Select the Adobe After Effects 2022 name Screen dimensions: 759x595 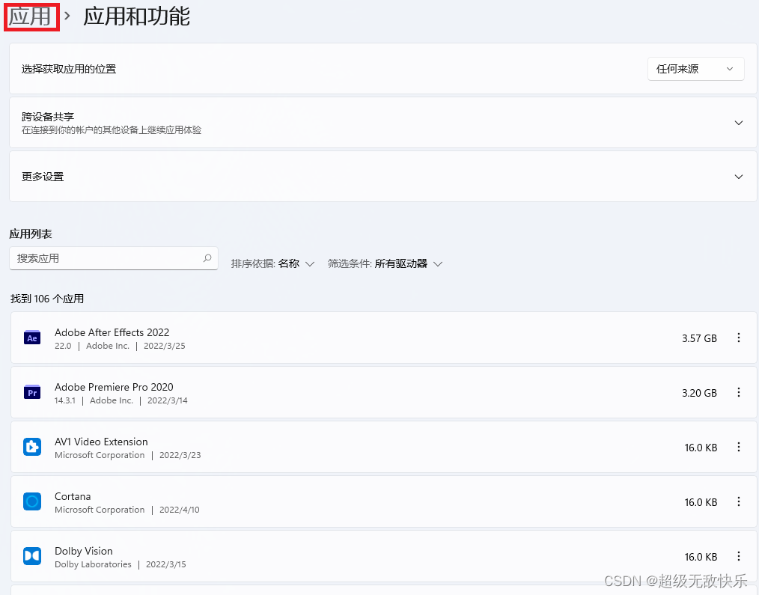(x=112, y=332)
